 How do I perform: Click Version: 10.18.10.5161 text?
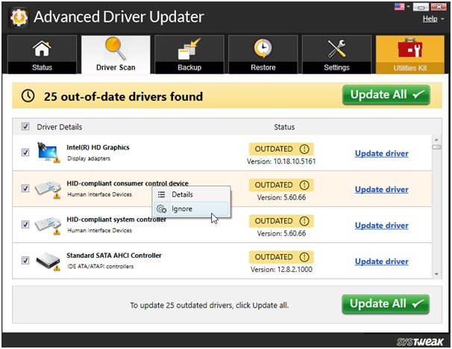(281, 161)
